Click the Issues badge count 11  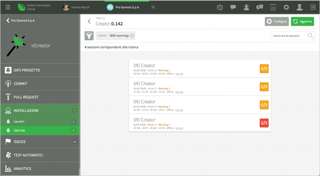coord(74,142)
